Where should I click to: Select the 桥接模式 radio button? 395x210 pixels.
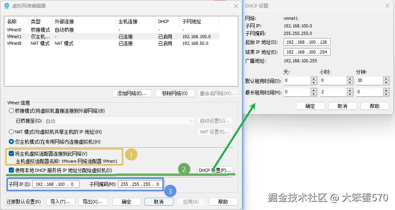click(11, 111)
